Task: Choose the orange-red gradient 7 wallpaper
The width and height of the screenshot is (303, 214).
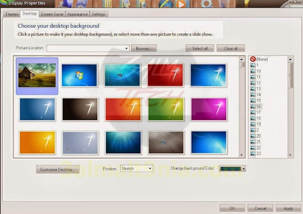Action: (x=123, y=109)
